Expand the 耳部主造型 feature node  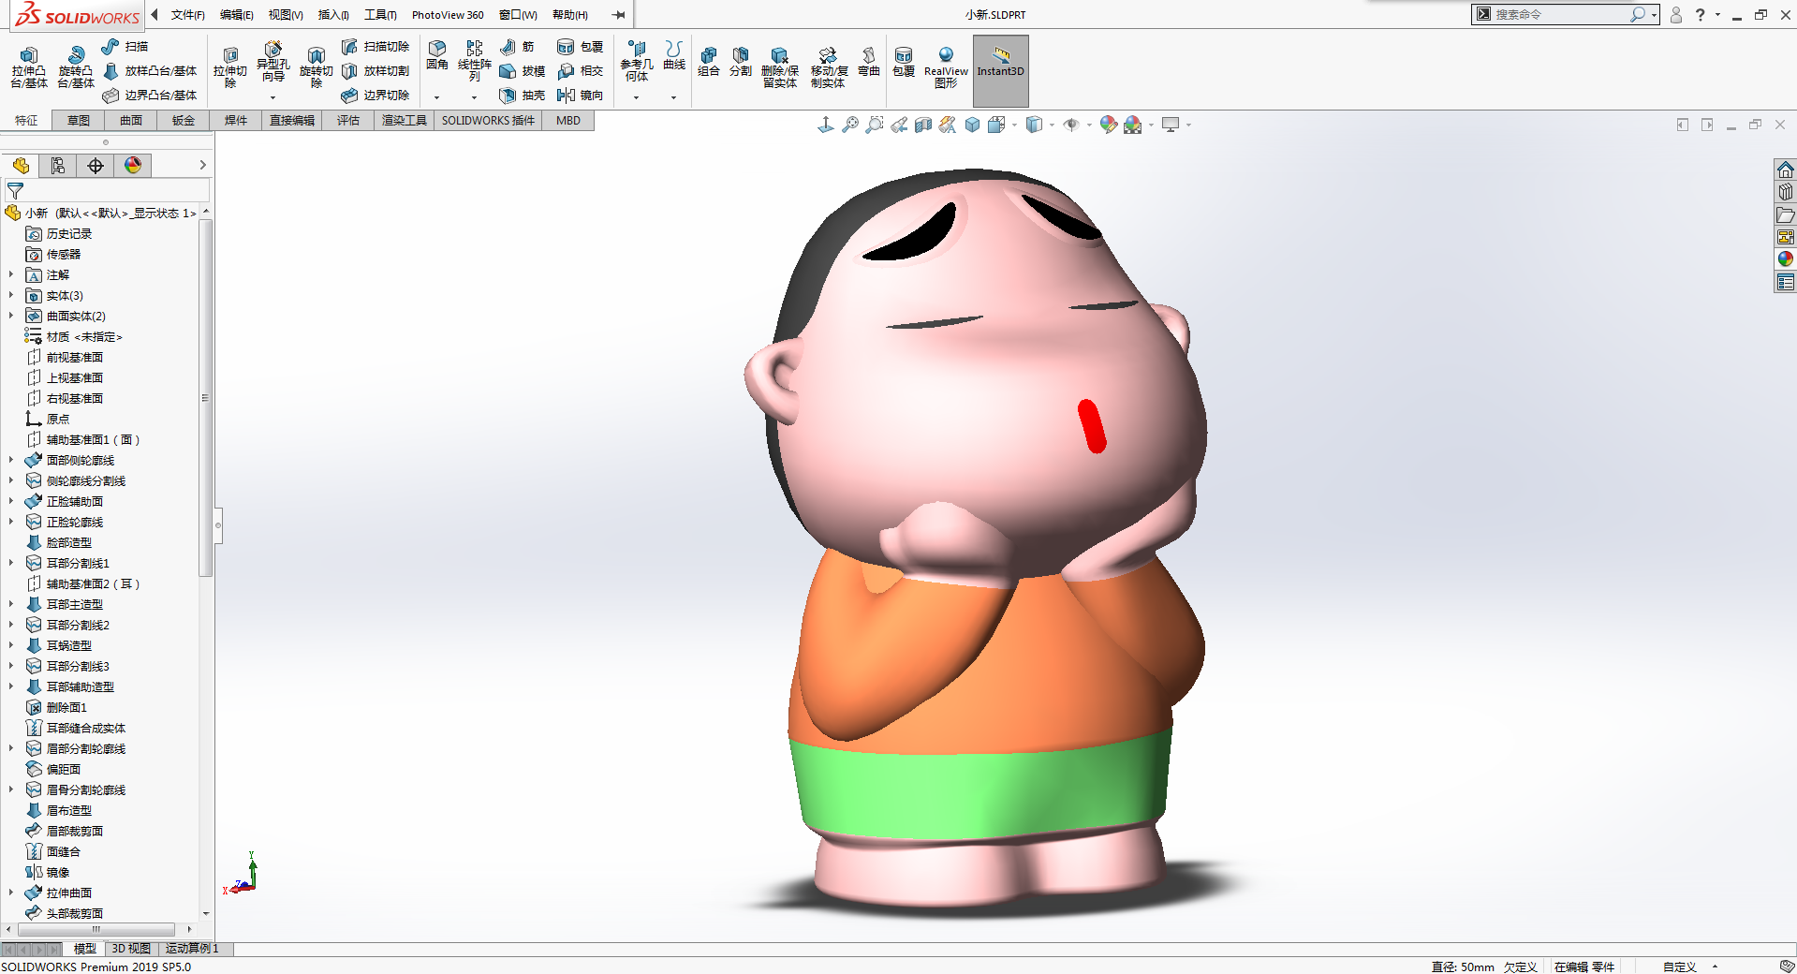[x=11, y=605]
